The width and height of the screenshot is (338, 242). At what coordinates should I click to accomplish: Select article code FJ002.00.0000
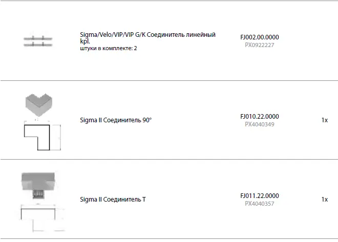(x=259, y=37)
